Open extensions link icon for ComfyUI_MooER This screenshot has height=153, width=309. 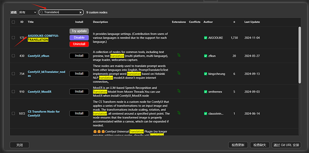coord(179,91)
